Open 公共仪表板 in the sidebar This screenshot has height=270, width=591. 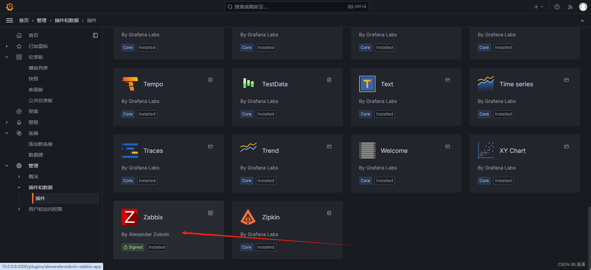click(x=41, y=101)
